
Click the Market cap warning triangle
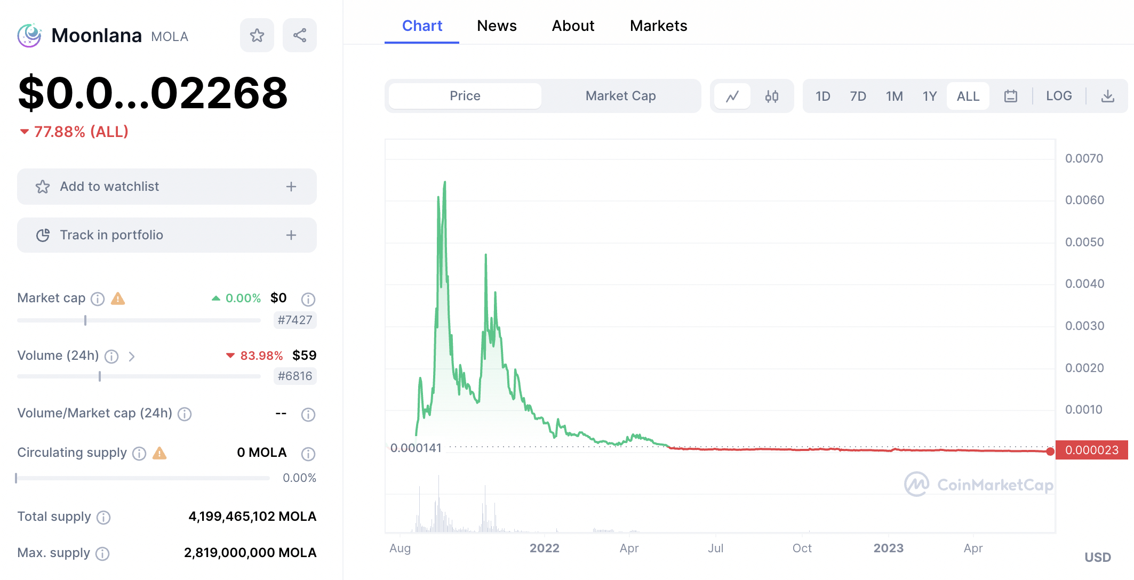tap(118, 299)
